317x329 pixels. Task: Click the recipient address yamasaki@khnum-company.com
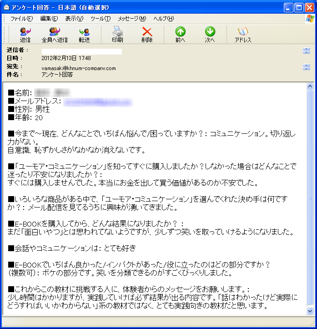(79, 68)
